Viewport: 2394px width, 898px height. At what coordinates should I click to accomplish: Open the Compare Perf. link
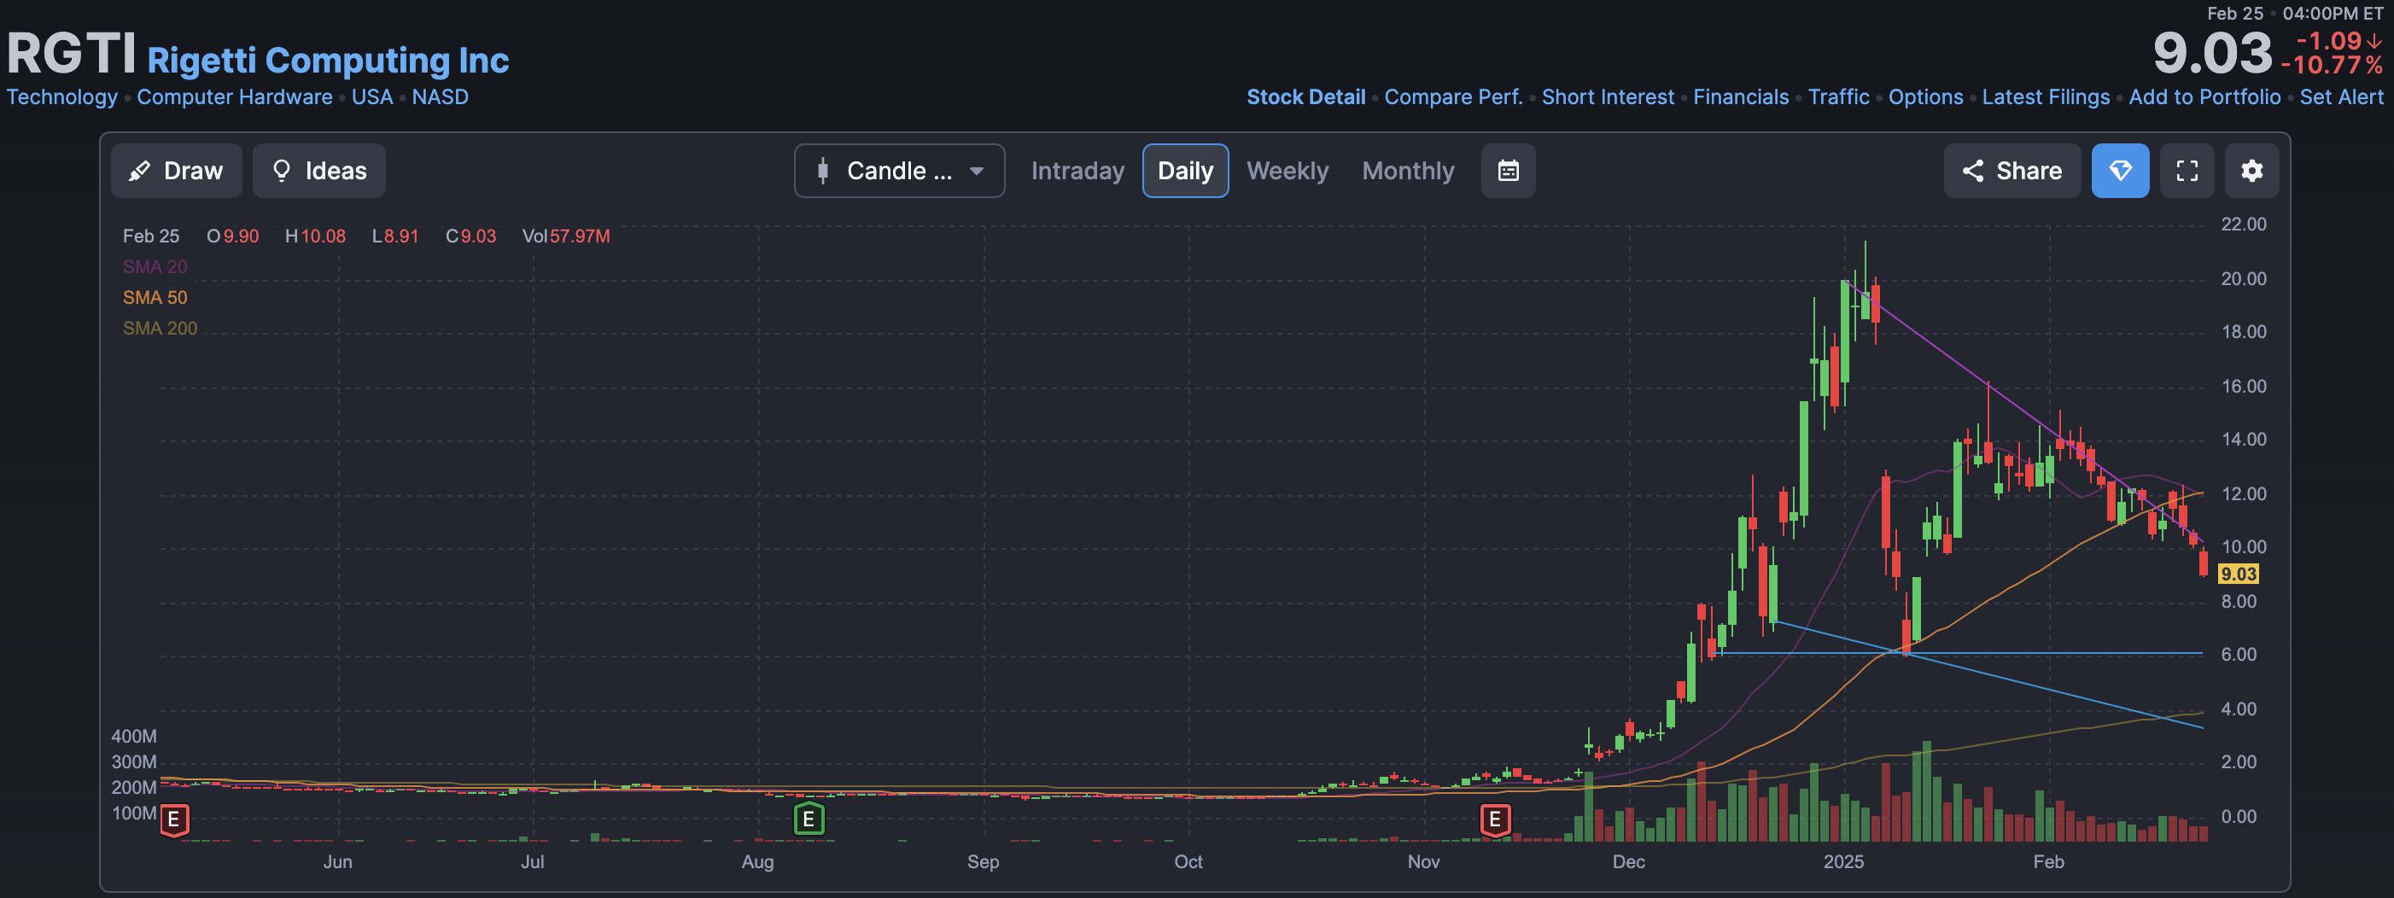click(1453, 96)
